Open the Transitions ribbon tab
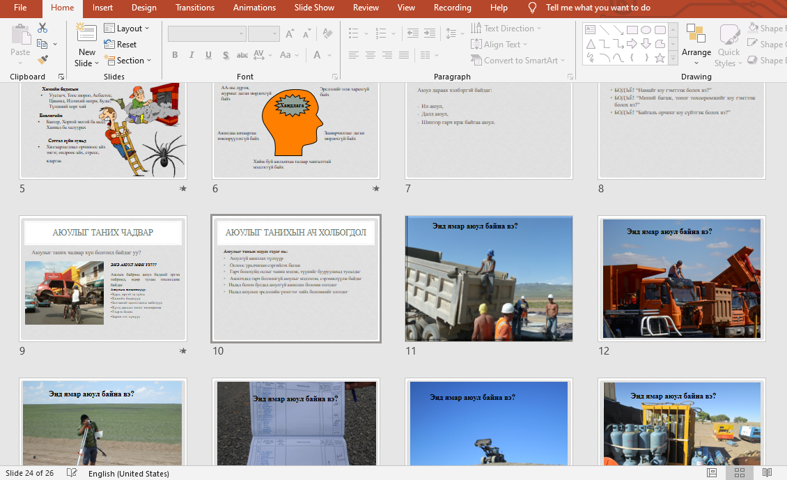The image size is (787, 480). click(195, 8)
